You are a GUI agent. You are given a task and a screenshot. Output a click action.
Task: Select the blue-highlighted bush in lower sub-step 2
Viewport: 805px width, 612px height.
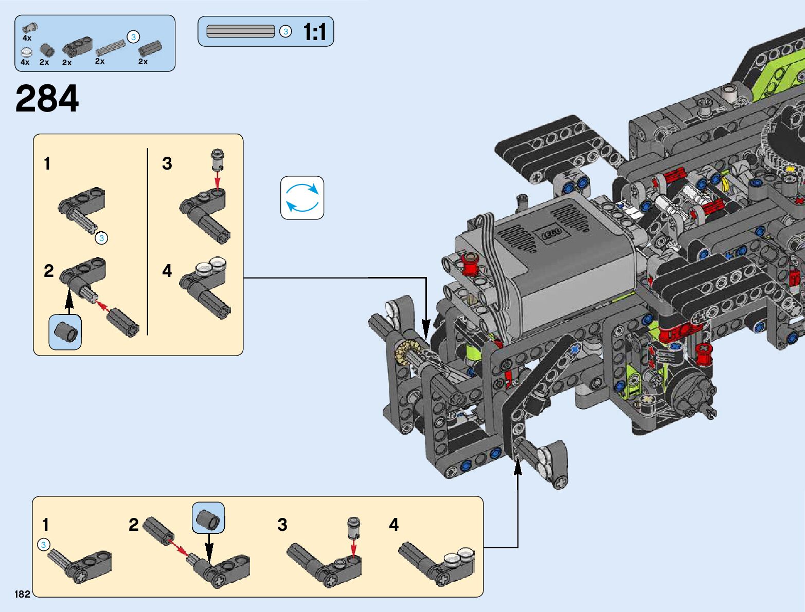click(x=208, y=518)
